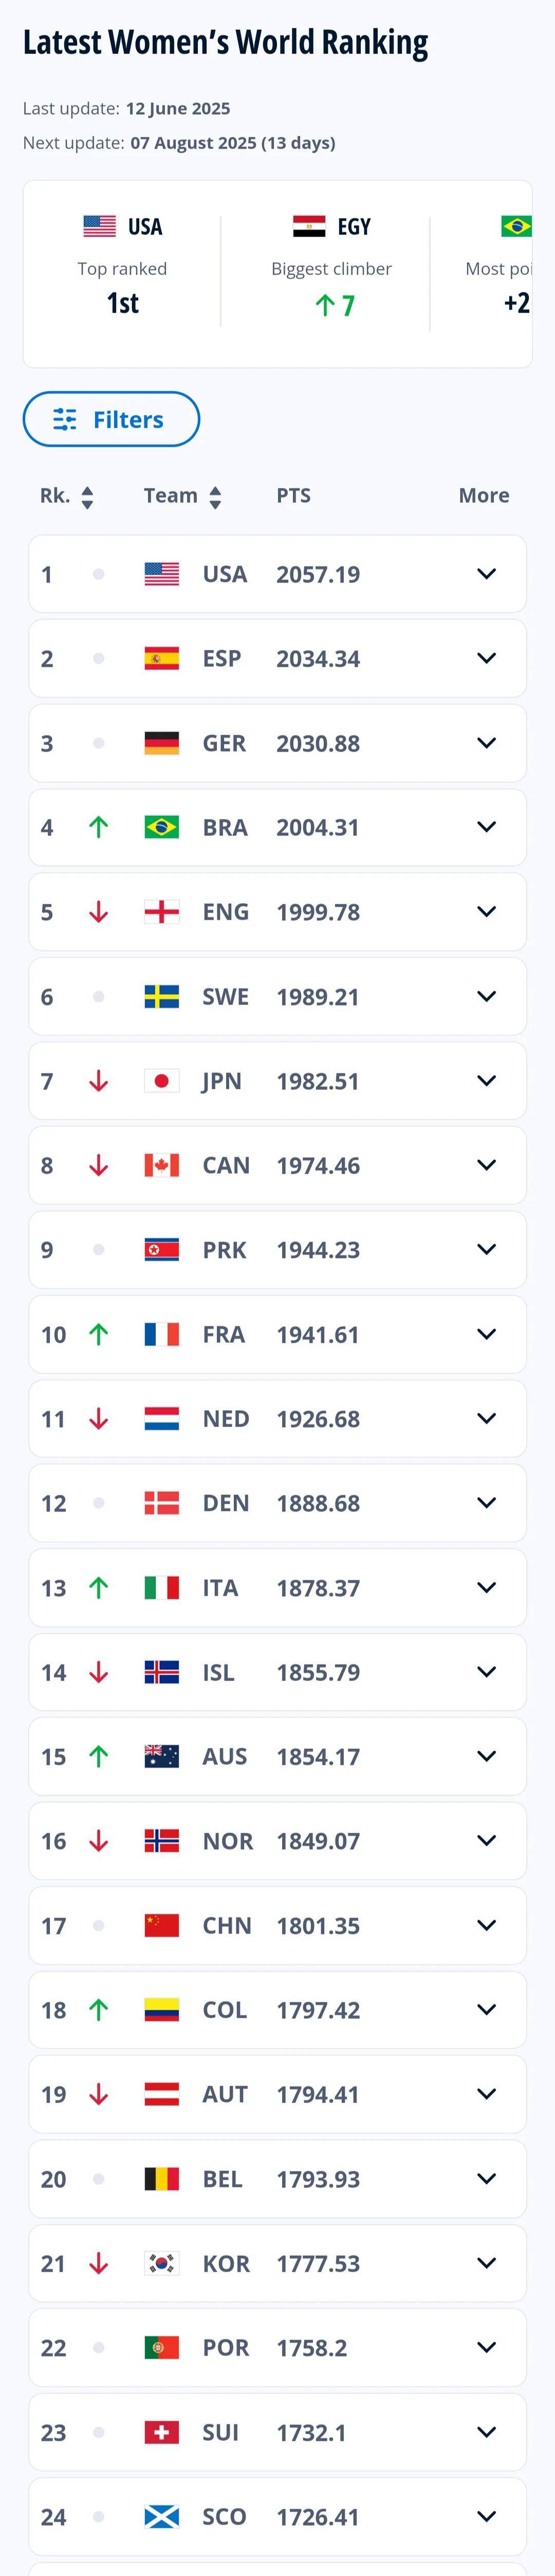555x2576 pixels.
Task: Click the USA flag in ranking row 1
Action: click(x=162, y=574)
